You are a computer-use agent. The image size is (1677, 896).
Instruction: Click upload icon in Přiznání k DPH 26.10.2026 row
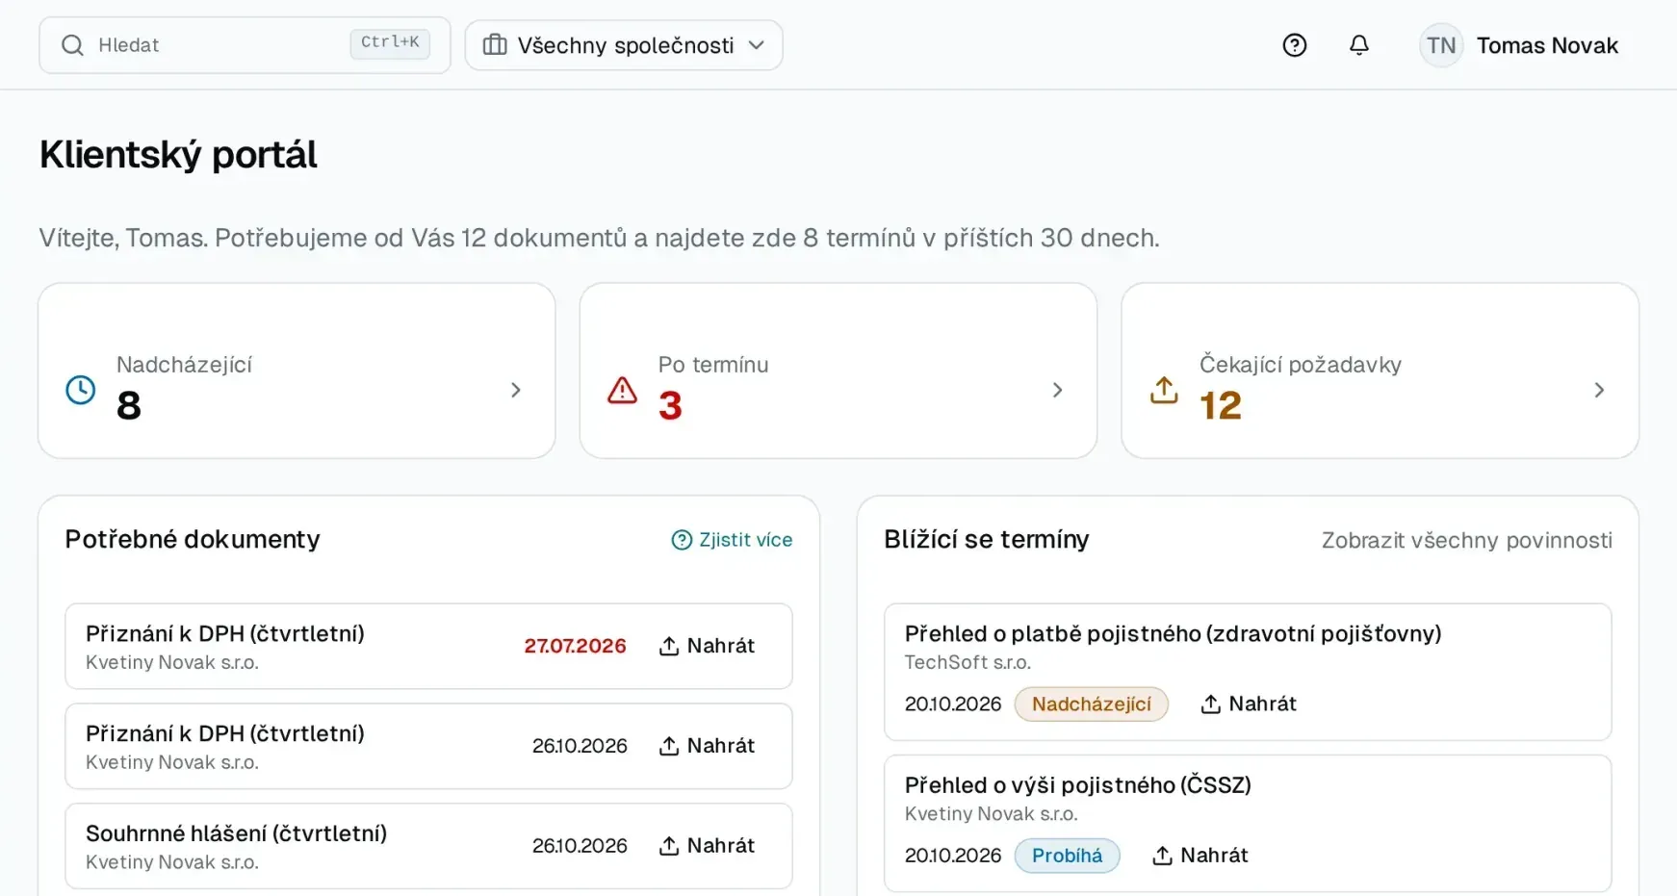click(x=669, y=746)
